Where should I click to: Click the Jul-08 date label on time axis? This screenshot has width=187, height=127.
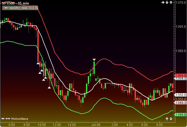coord(96,125)
